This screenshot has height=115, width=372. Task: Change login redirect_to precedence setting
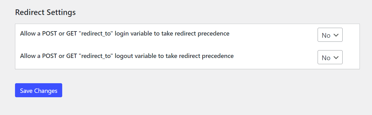(330, 35)
